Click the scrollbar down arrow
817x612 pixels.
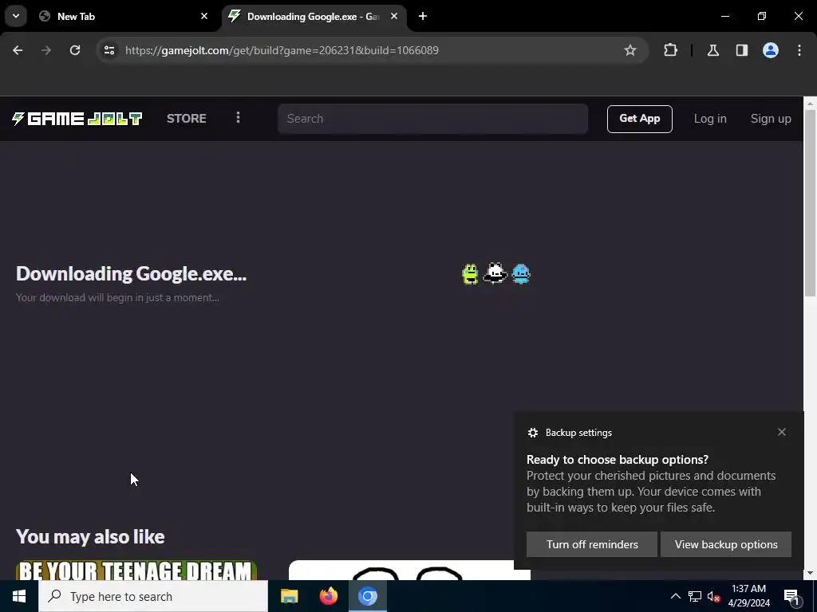[811, 573]
